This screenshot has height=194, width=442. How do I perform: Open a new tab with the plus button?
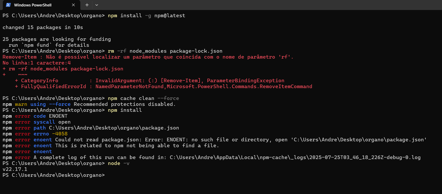click(87, 5)
